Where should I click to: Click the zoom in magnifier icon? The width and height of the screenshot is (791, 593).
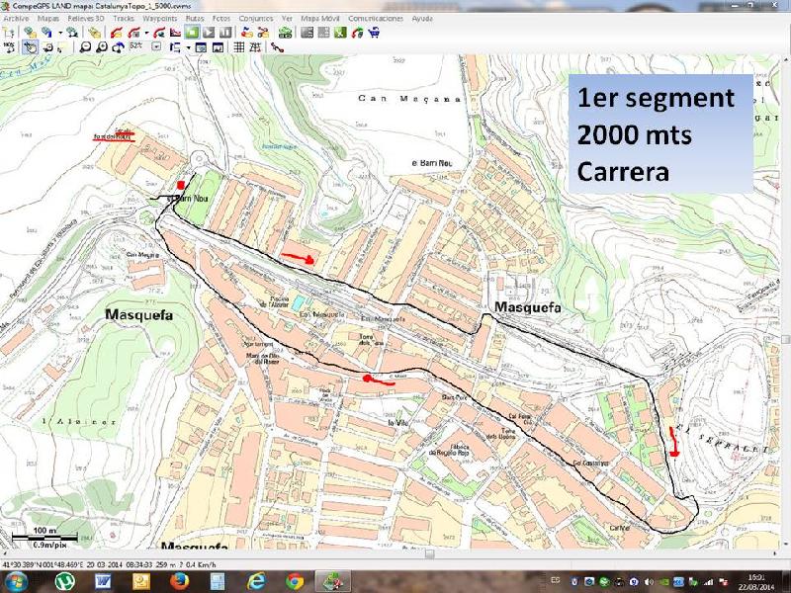(101, 46)
